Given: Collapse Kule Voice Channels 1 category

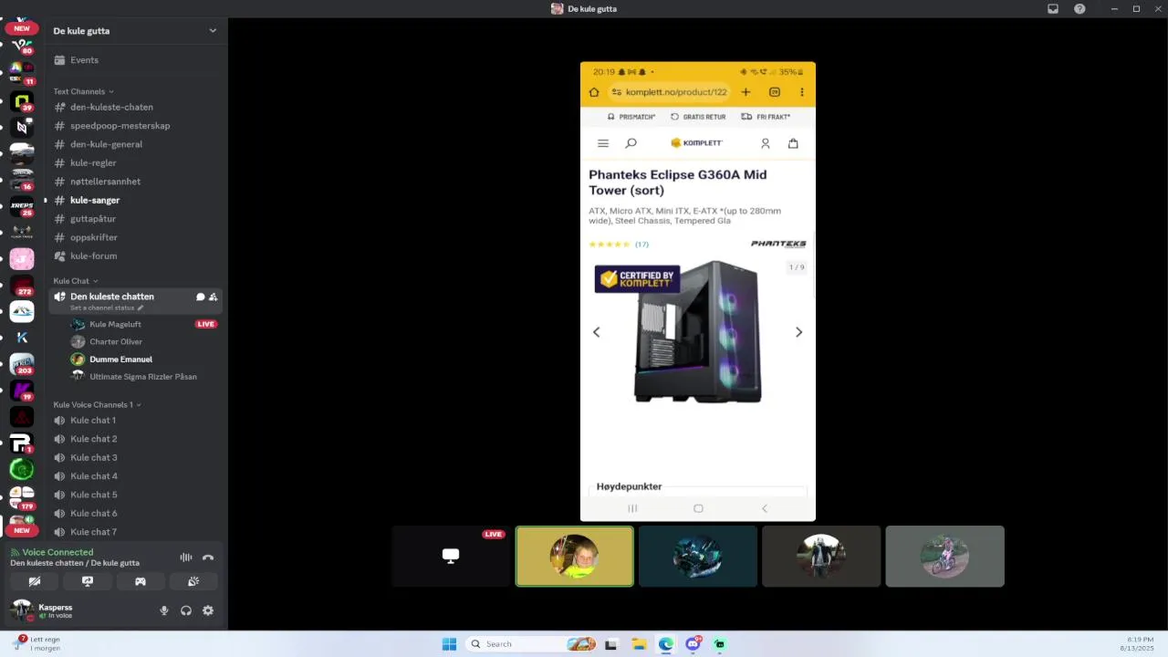Looking at the screenshot, I should (97, 404).
